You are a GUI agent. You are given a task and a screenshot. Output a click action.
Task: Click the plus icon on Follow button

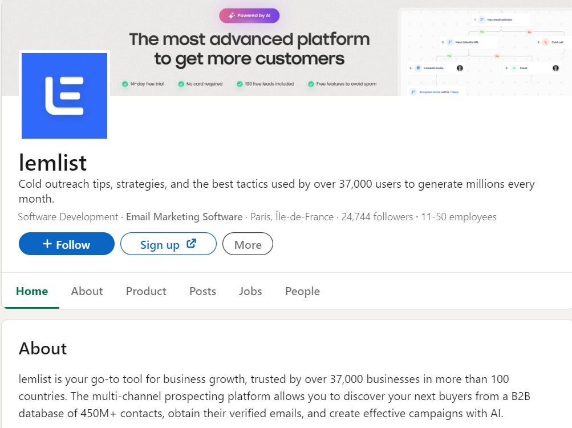click(x=47, y=244)
